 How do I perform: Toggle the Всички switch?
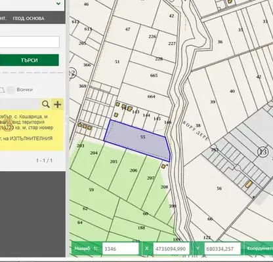(10, 90)
